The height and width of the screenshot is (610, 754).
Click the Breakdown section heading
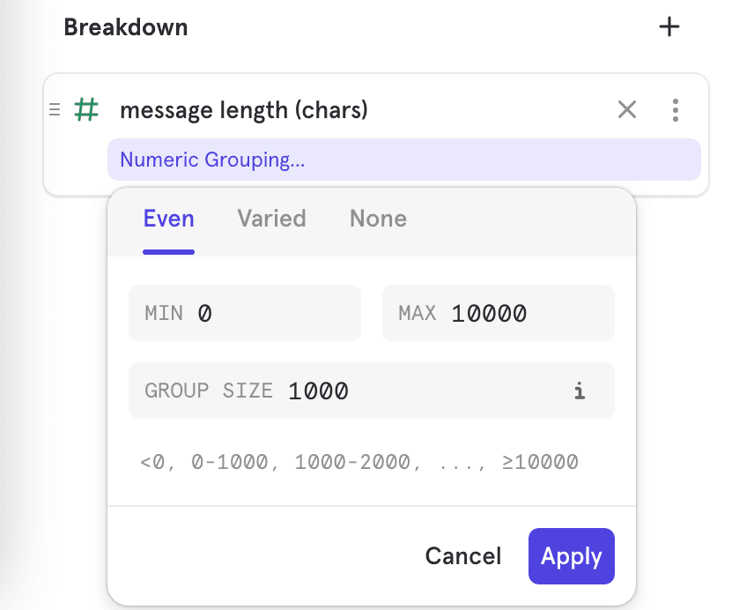[125, 27]
